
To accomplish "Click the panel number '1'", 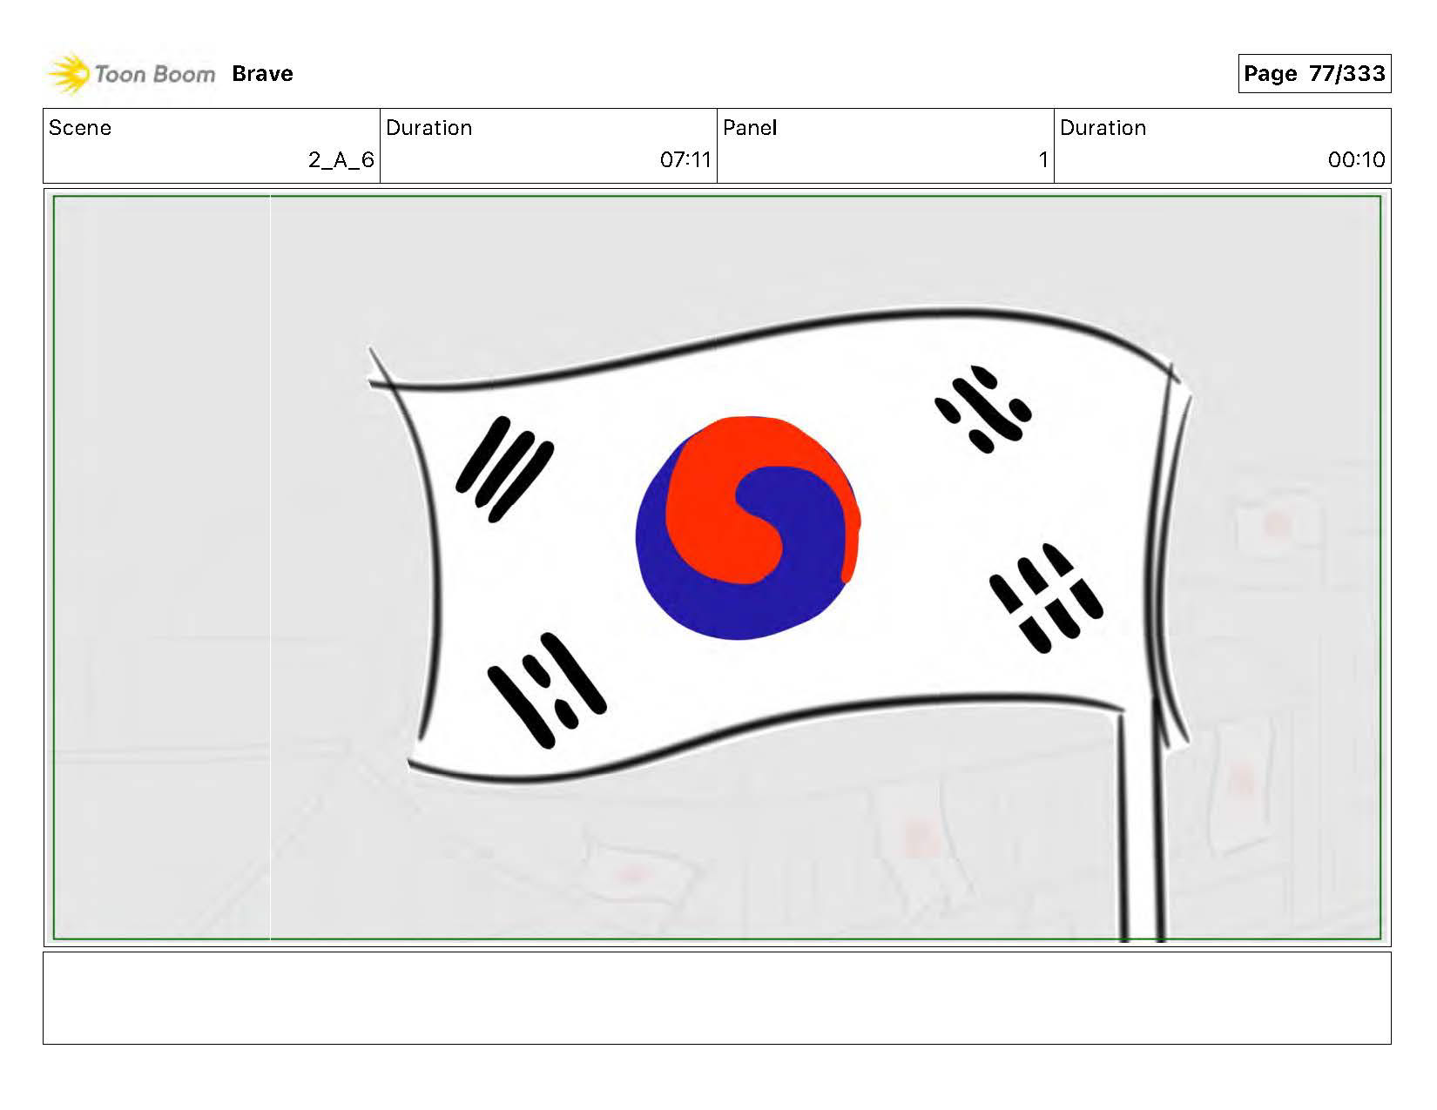I will pos(1042,160).
